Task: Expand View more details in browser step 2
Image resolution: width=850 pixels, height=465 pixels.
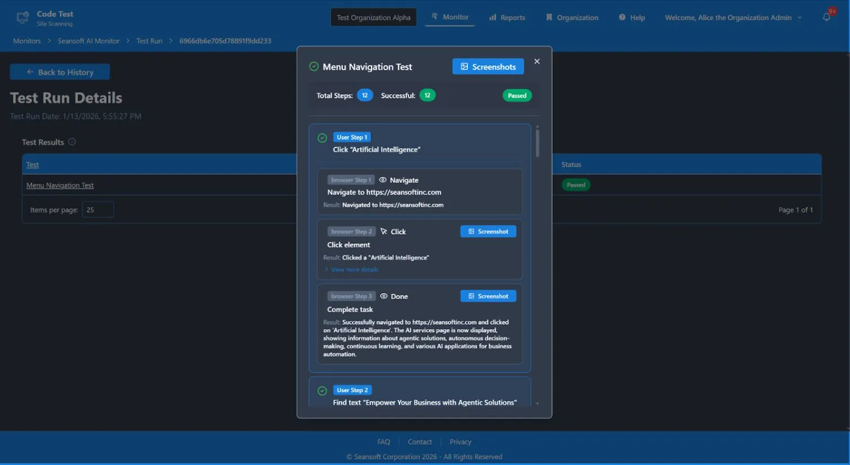Action: click(354, 269)
